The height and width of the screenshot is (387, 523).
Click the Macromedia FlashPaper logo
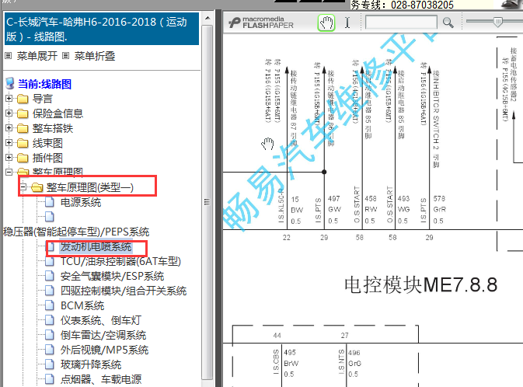261,23
